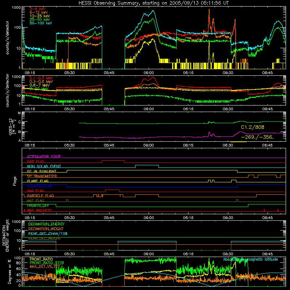Click the Degrees or % axis title

(x=9, y=272)
